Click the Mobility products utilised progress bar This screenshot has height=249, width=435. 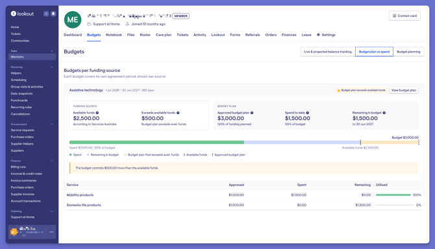(x=393, y=195)
